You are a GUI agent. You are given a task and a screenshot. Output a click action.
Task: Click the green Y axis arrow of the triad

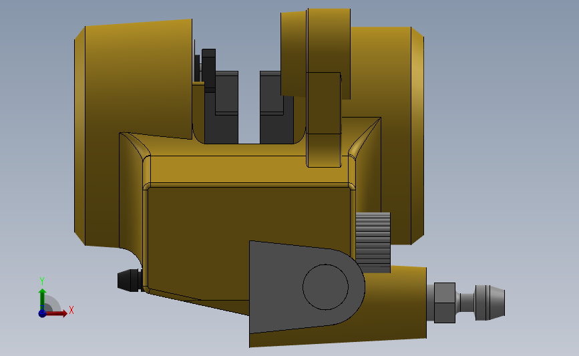[42, 299]
